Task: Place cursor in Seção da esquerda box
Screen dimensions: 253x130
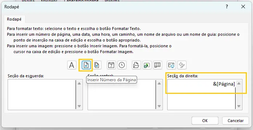Action: [42, 95]
